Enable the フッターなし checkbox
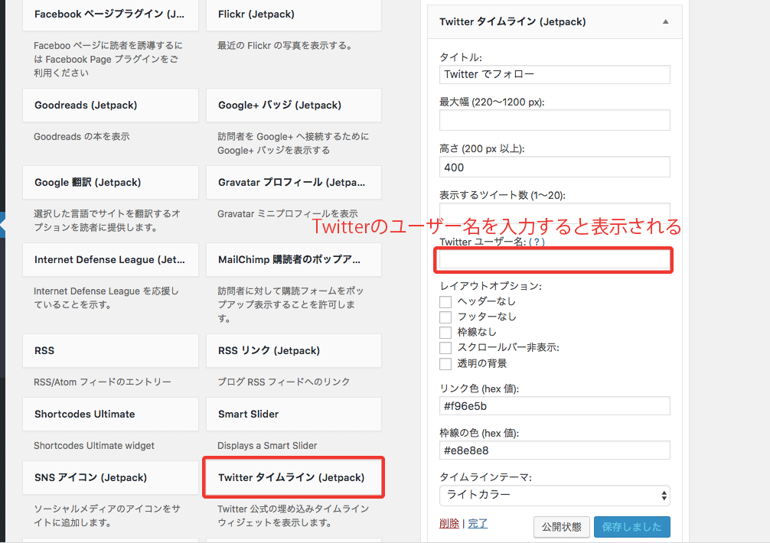The image size is (770, 543). pos(445,317)
